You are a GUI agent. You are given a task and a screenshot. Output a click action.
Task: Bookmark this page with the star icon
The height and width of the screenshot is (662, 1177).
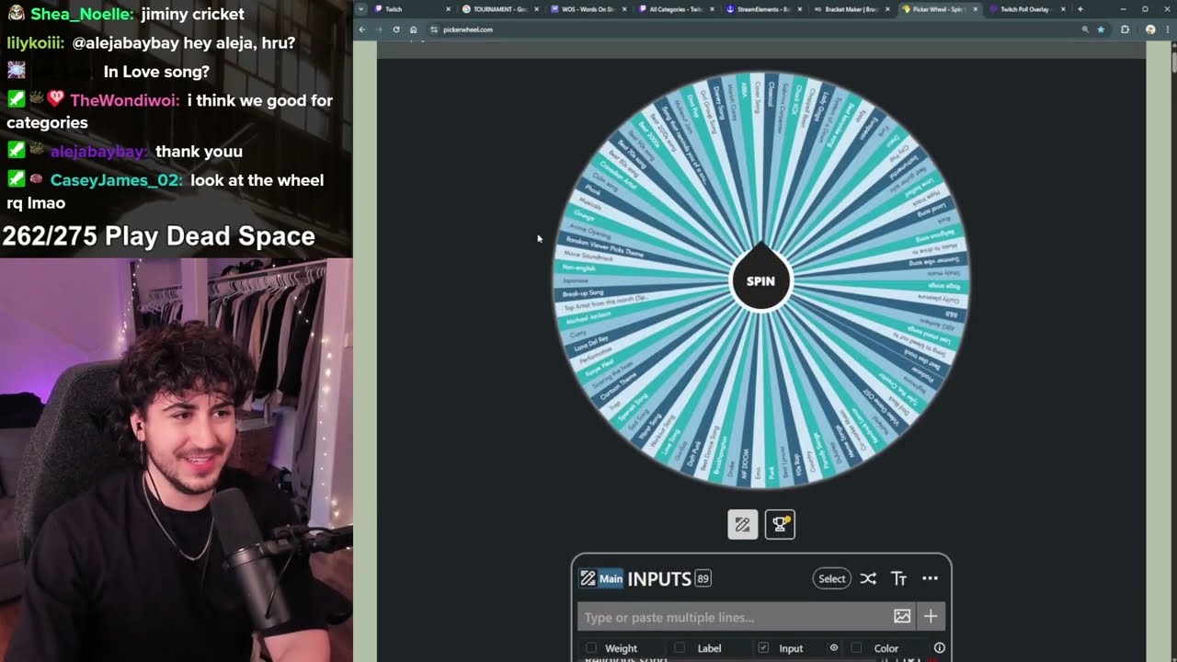pyautogui.click(x=1101, y=29)
